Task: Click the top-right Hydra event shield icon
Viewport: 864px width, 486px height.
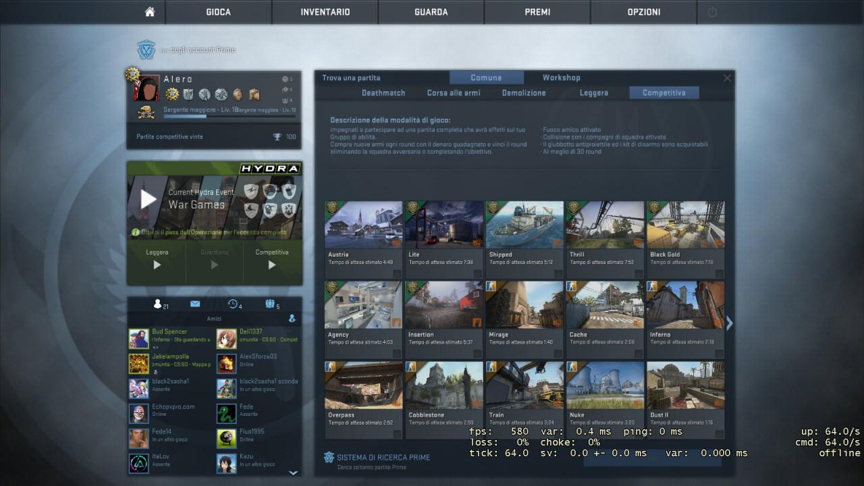Action: tap(289, 191)
